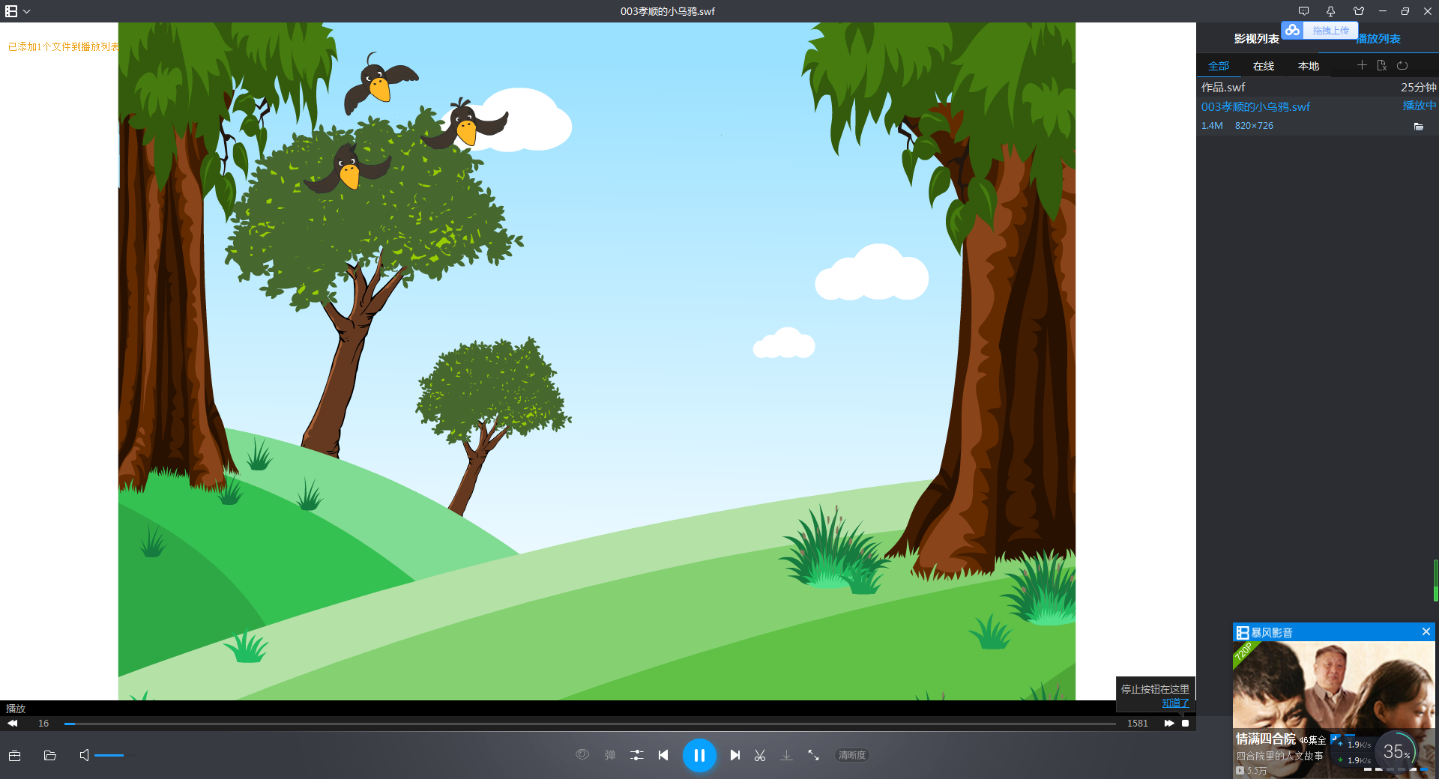The width and height of the screenshot is (1439, 779).
Task: Open the containing folder of the playing file
Action: point(1418,127)
